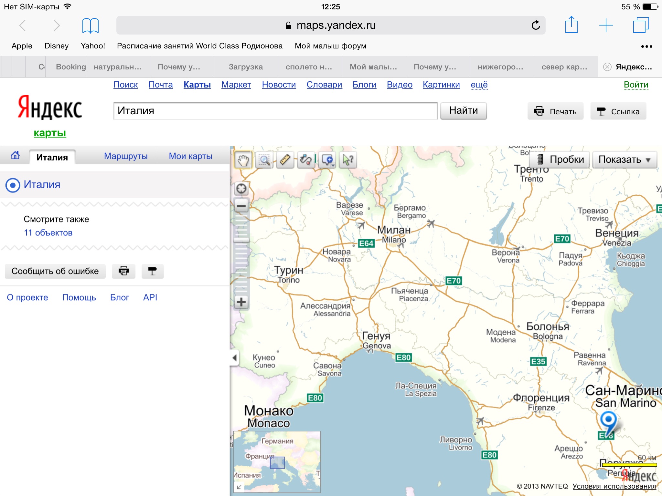Image resolution: width=662 pixels, height=496 pixels.
Task: Open the 11 объектов link
Action: point(48,233)
